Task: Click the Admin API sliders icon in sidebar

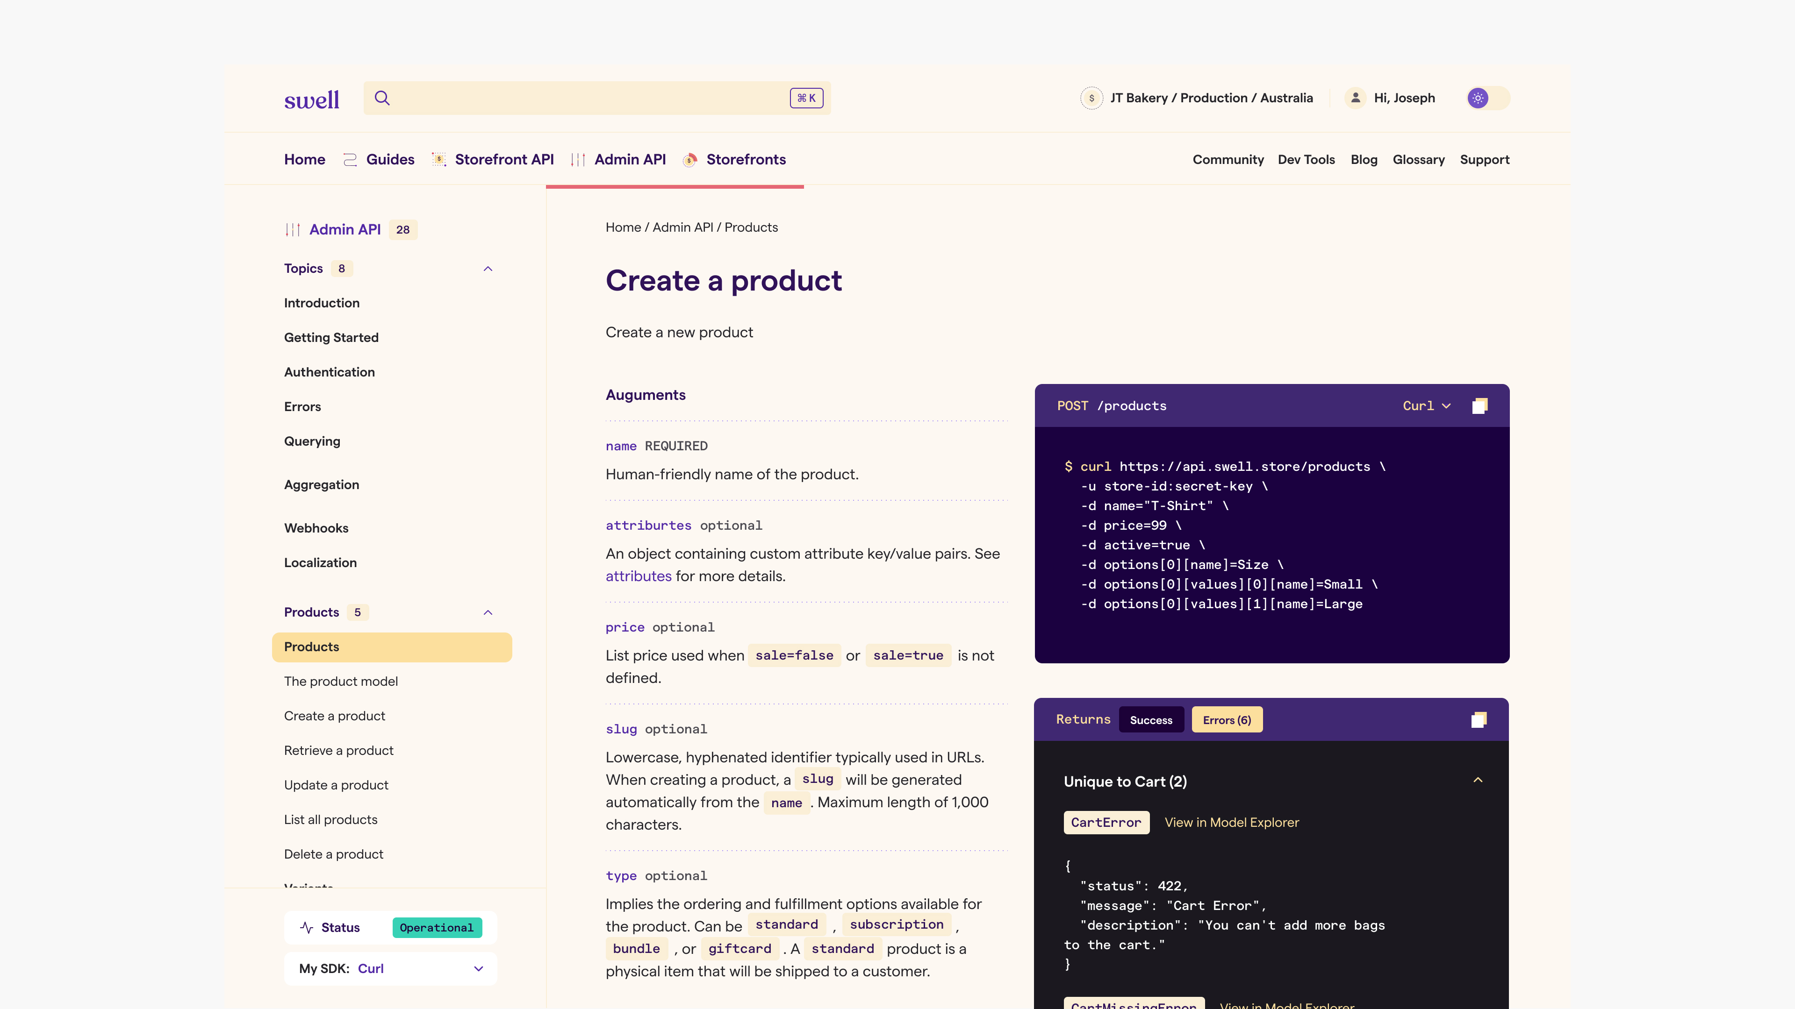Action: [293, 230]
